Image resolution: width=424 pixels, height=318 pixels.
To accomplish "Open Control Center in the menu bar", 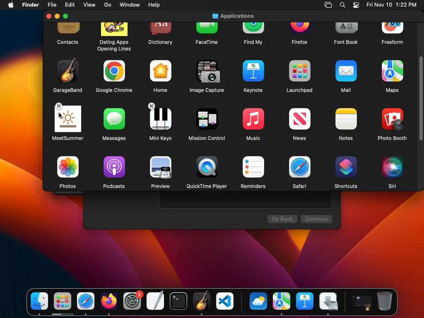I will 356,5.
